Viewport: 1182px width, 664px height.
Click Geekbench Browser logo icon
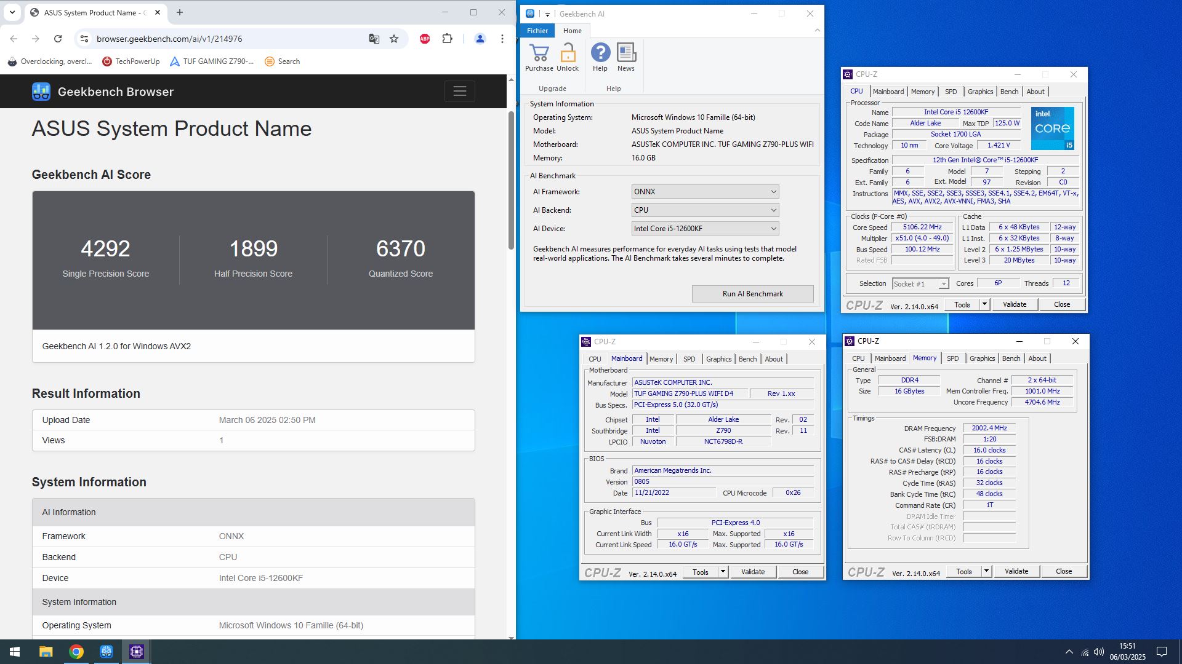pyautogui.click(x=41, y=92)
